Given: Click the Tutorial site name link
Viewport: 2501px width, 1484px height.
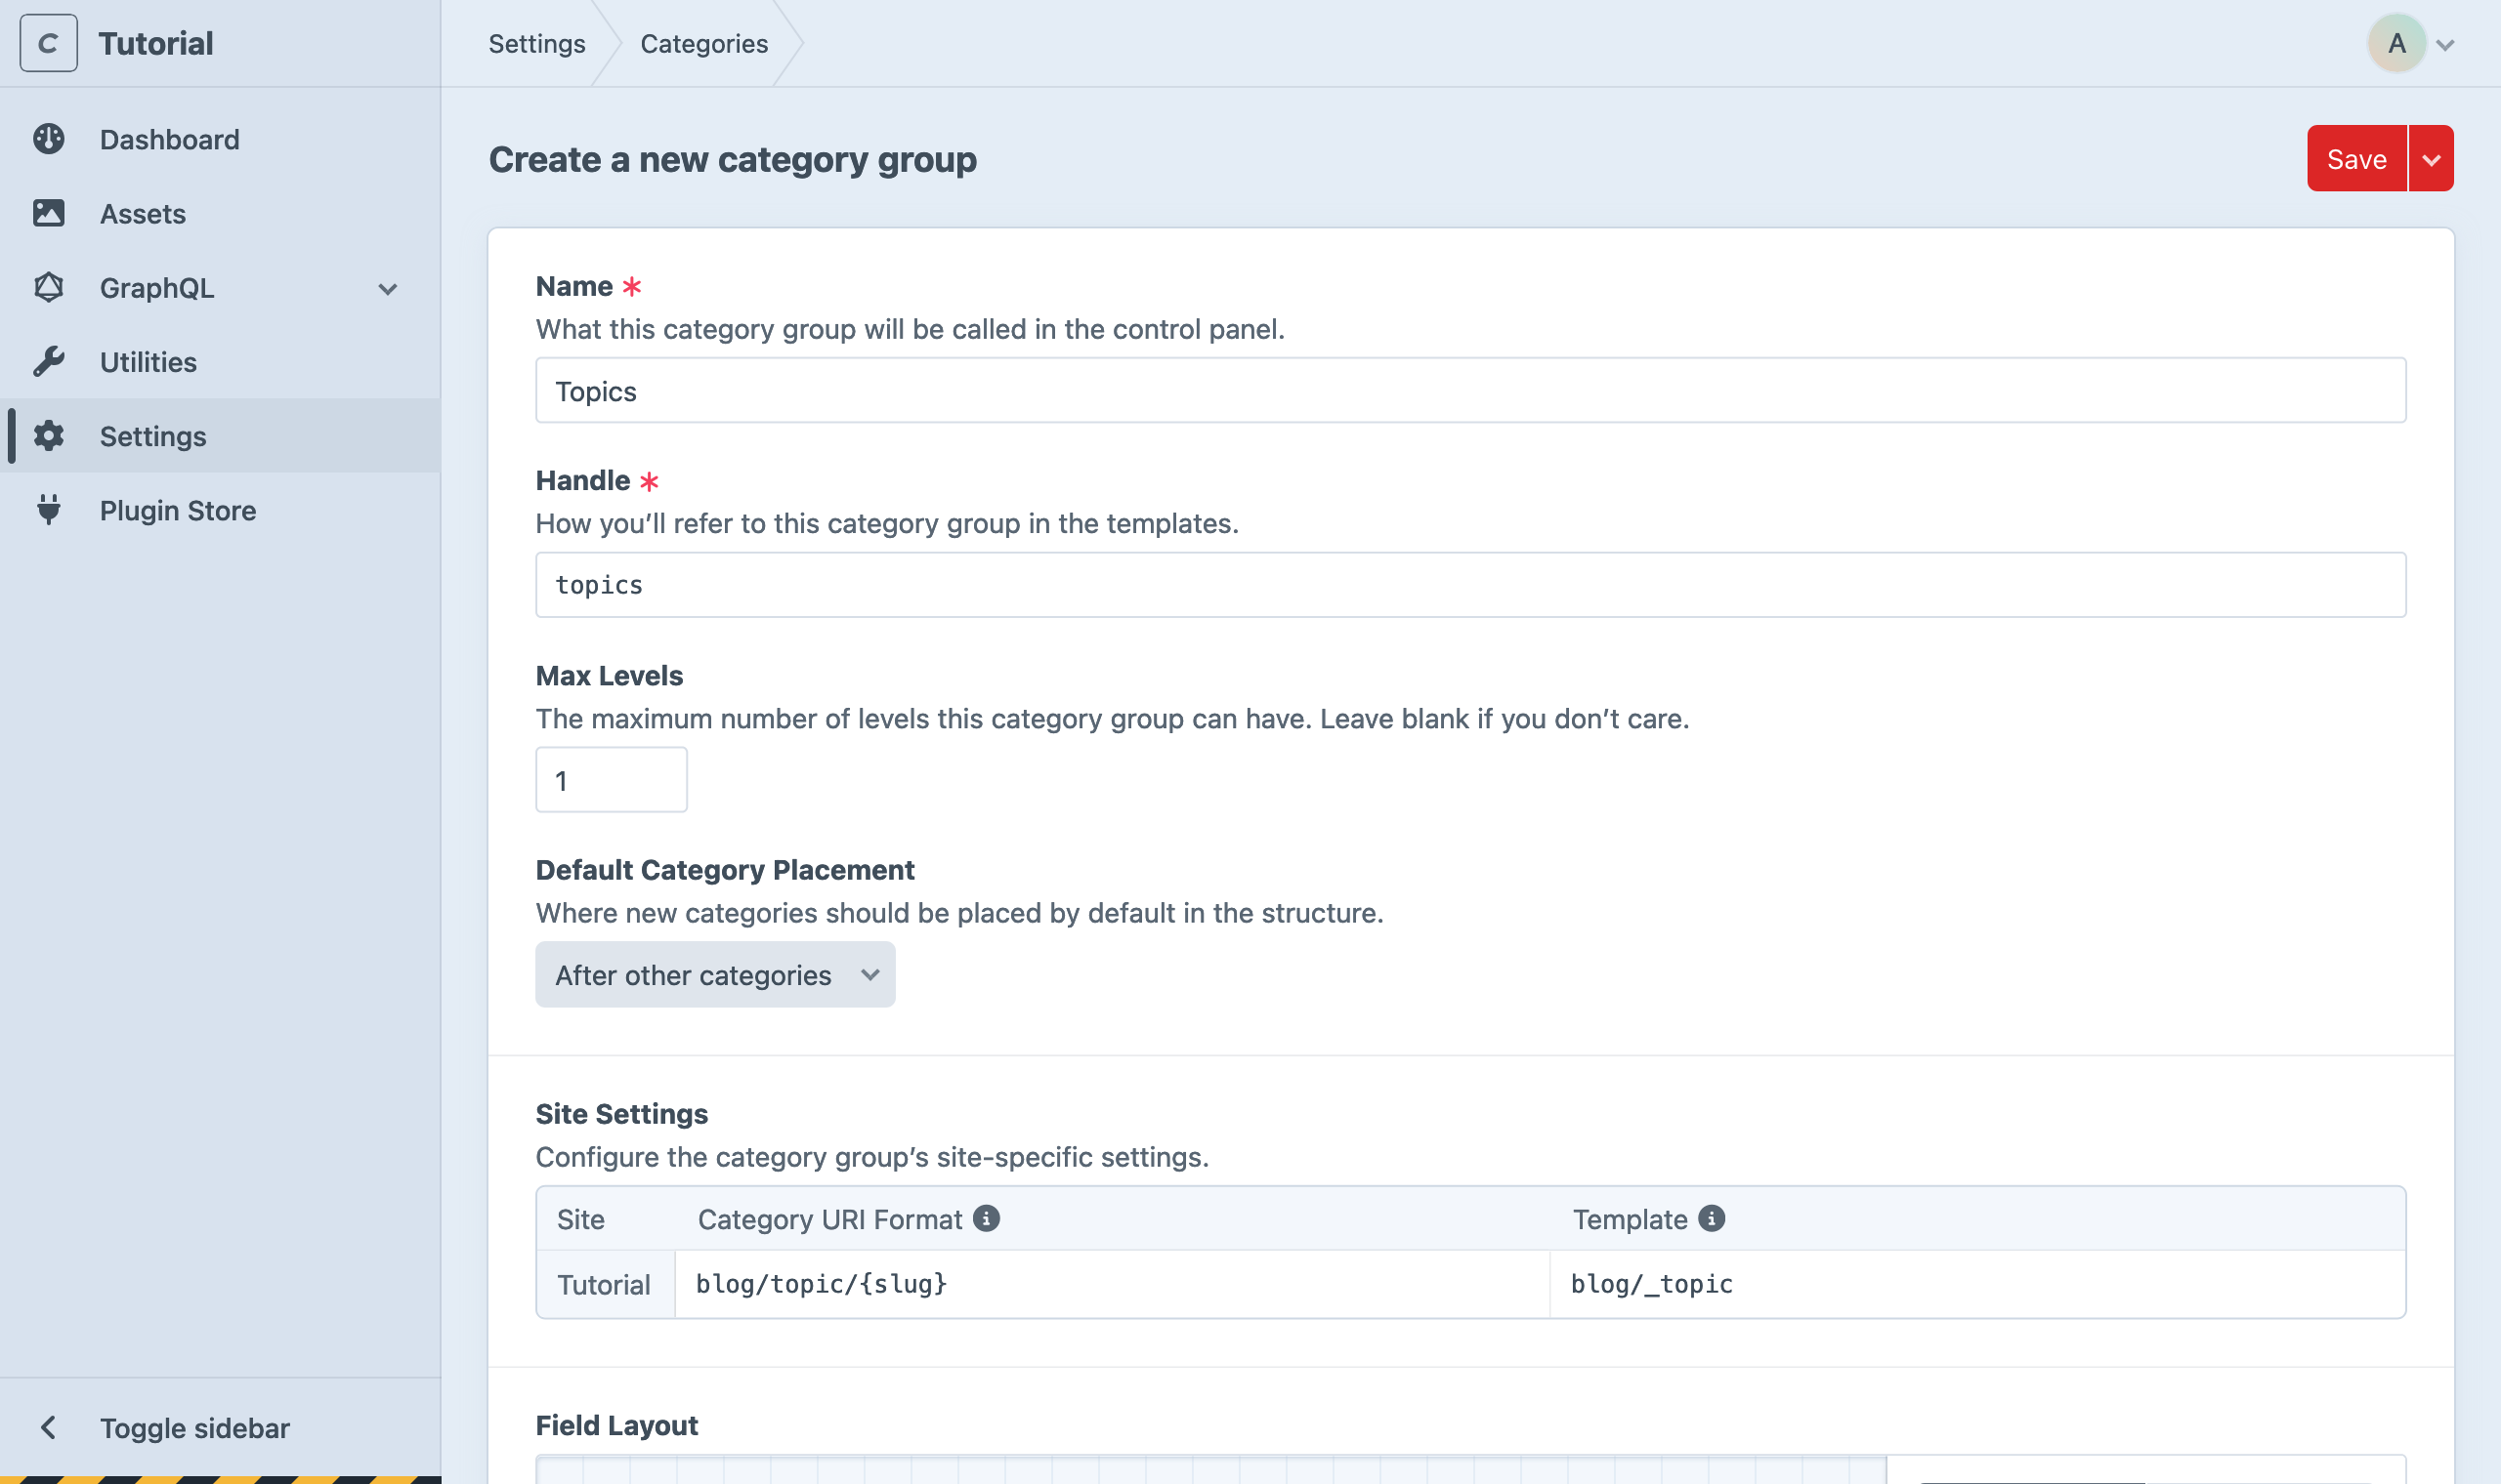Looking at the screenshot, I should click(155, 43).
